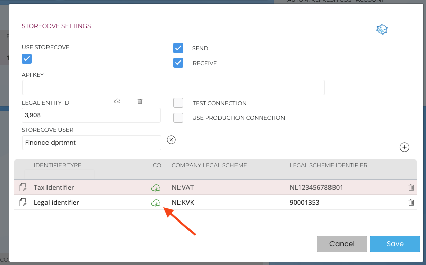Click green cloud icon in Tax Identifier row
The height and width of the screenshot is (265, 426).
(x=156, y=188)
